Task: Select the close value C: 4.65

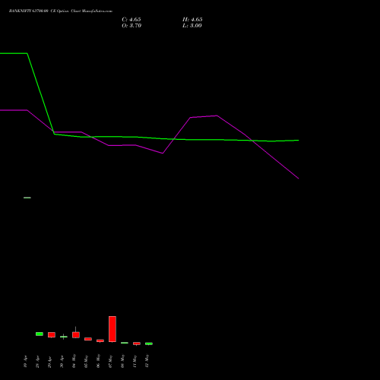Action: pos(131,20)
